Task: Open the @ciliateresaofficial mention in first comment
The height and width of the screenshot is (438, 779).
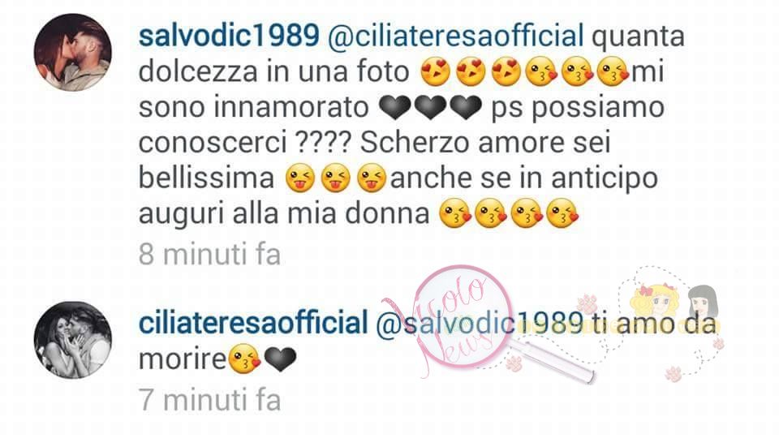Action: [455, 36]
